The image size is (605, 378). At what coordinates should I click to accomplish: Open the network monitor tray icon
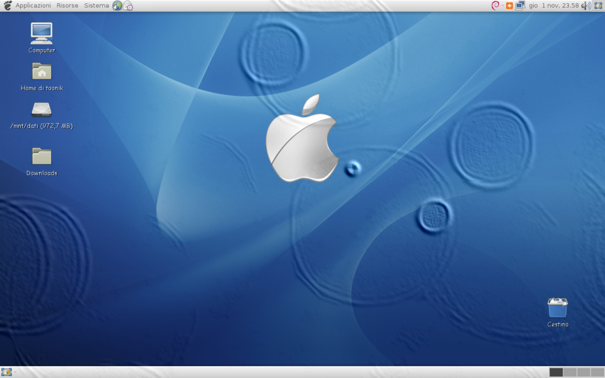point(521,6)
